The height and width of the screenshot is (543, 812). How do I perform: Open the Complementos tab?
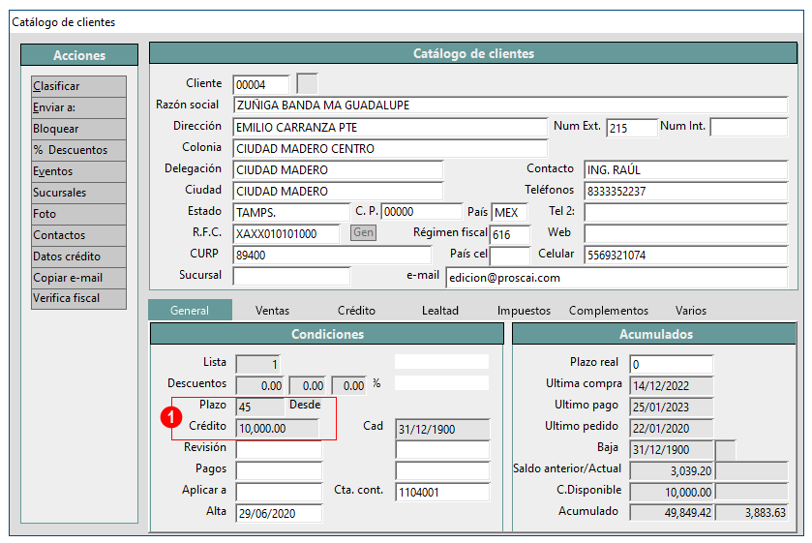(609, 311)
